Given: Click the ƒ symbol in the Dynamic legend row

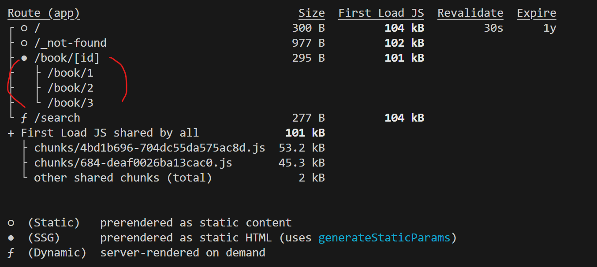Looking at the screenshot, I should click(x=11, y=253).
